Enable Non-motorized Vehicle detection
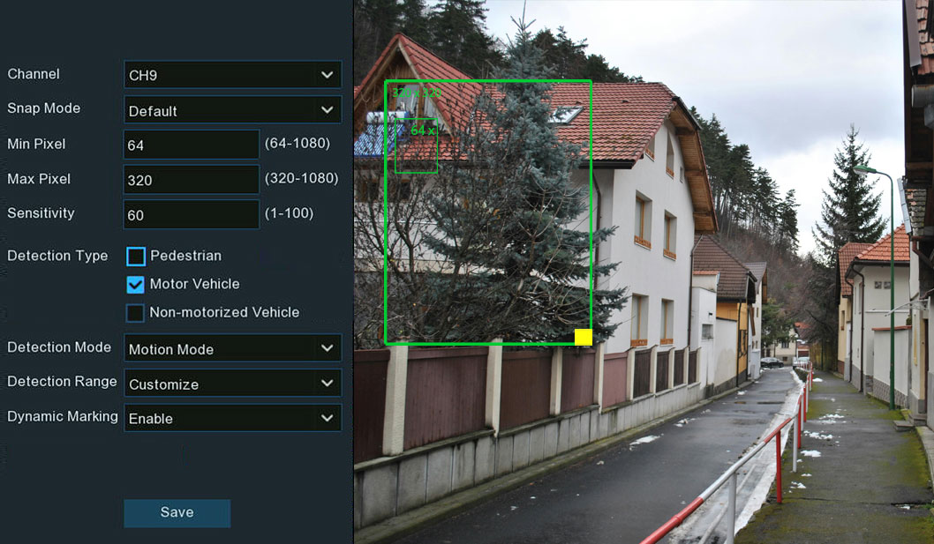Screen dimensions: 934x544 coord(135,312)
